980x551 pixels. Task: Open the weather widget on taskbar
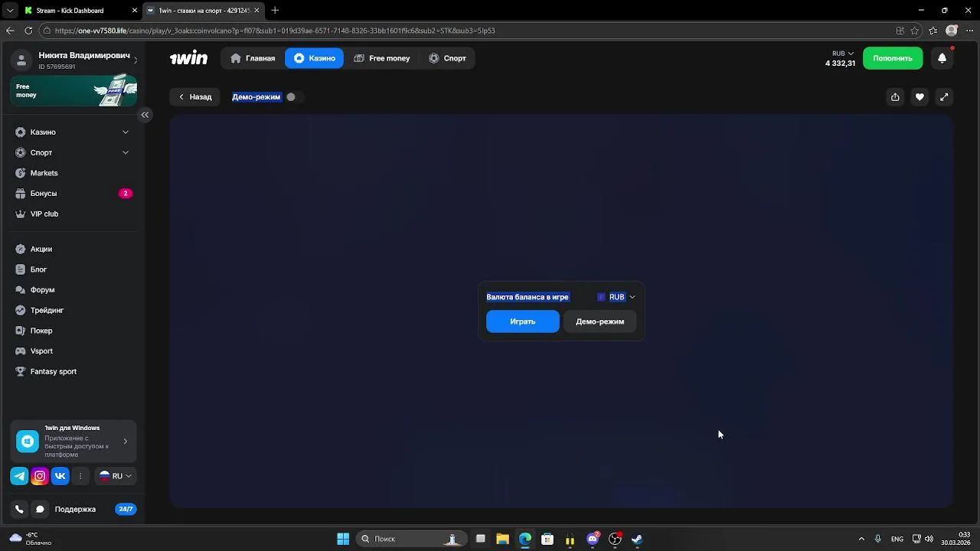coord(31,539)
